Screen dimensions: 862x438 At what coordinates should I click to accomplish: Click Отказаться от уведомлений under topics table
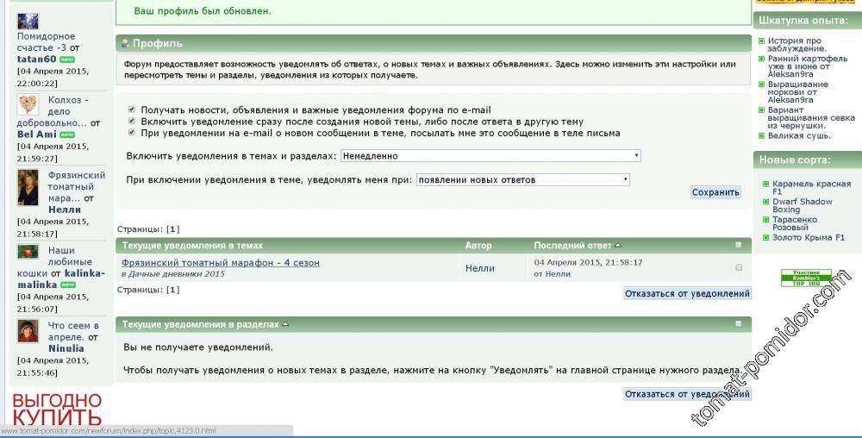[x=687, y=294]
